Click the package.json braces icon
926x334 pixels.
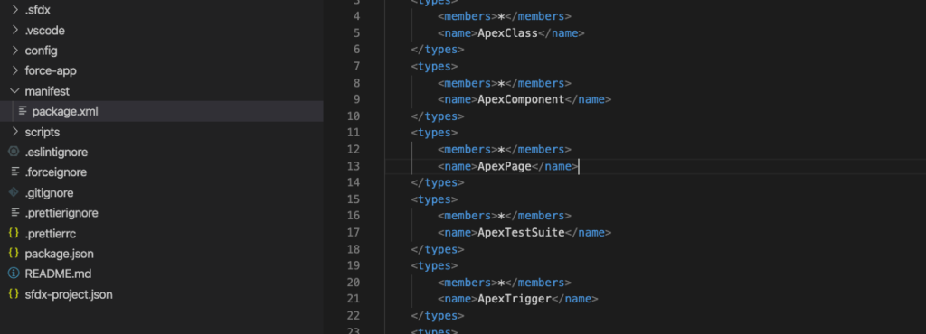(14, 254)
